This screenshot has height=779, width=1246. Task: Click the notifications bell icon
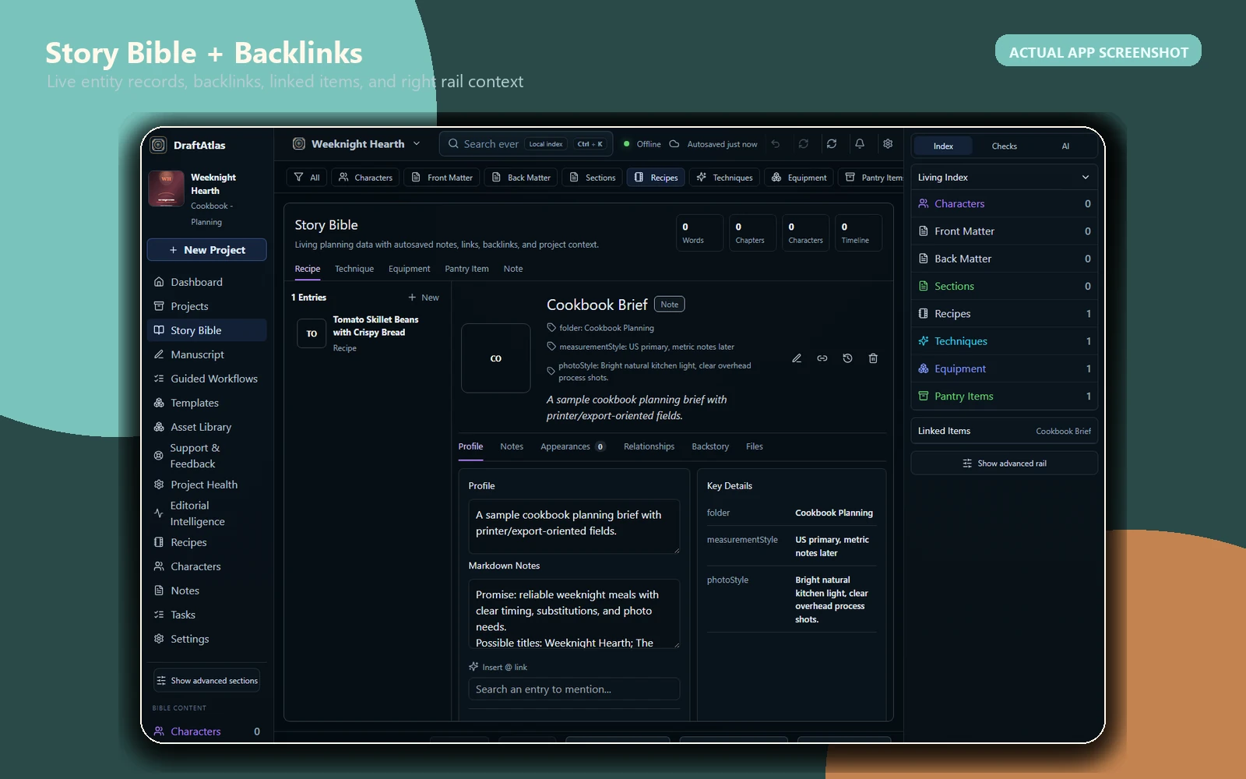pos(860,144)
